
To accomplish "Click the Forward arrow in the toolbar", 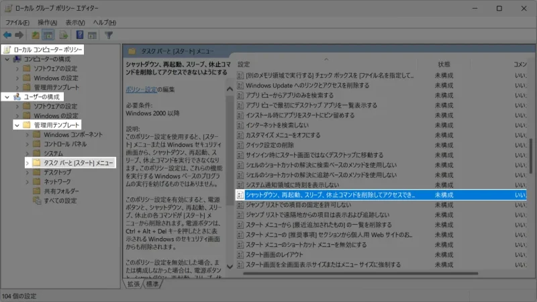I will click(19, 35).
